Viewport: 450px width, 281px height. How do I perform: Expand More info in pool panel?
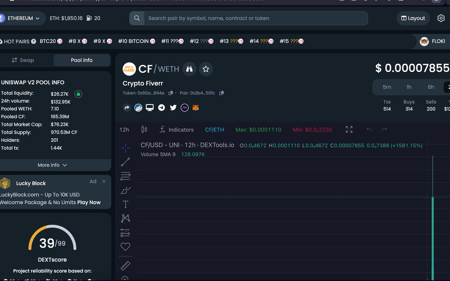click(52, 165)
